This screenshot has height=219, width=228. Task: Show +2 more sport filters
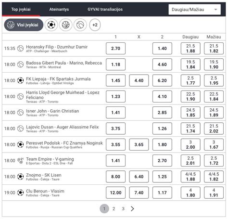[95, 25]
